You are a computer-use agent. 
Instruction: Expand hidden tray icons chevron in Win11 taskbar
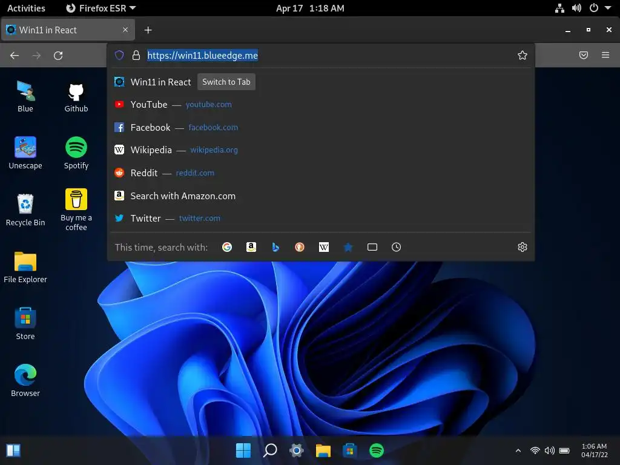(x=518, y=450)
